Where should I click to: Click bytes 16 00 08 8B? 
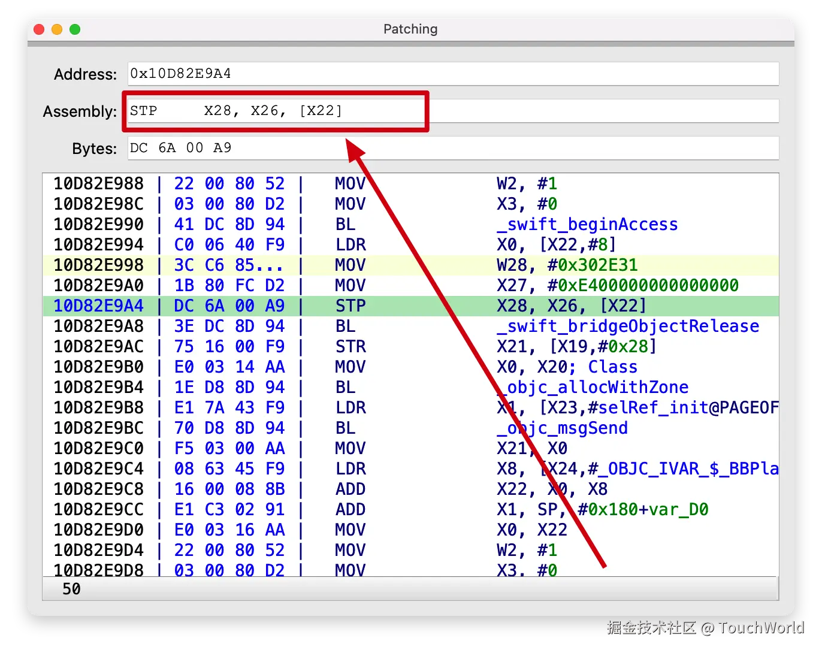coord(229,489)
